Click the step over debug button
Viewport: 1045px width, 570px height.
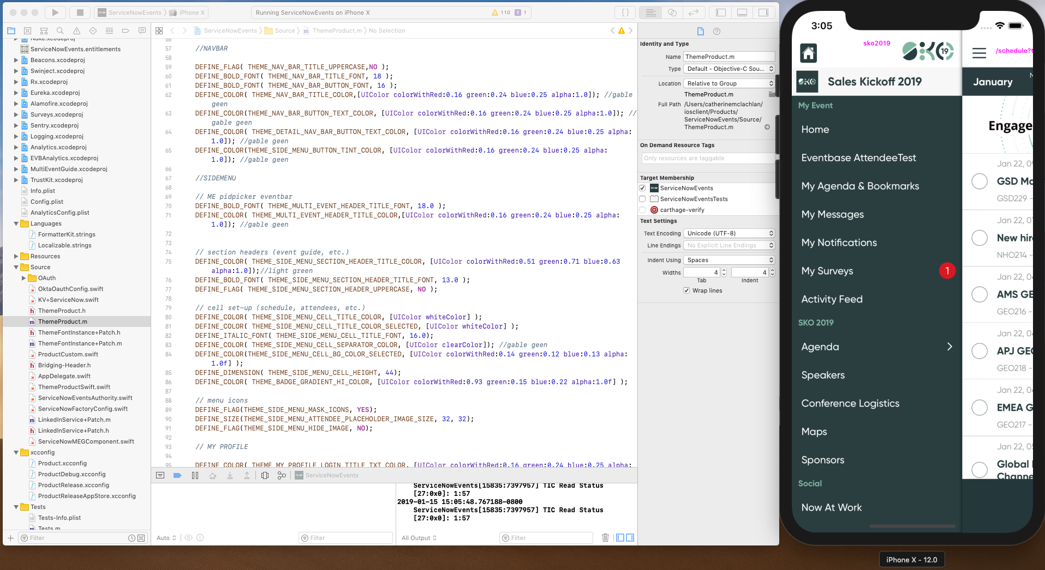[x=212, y=475]
